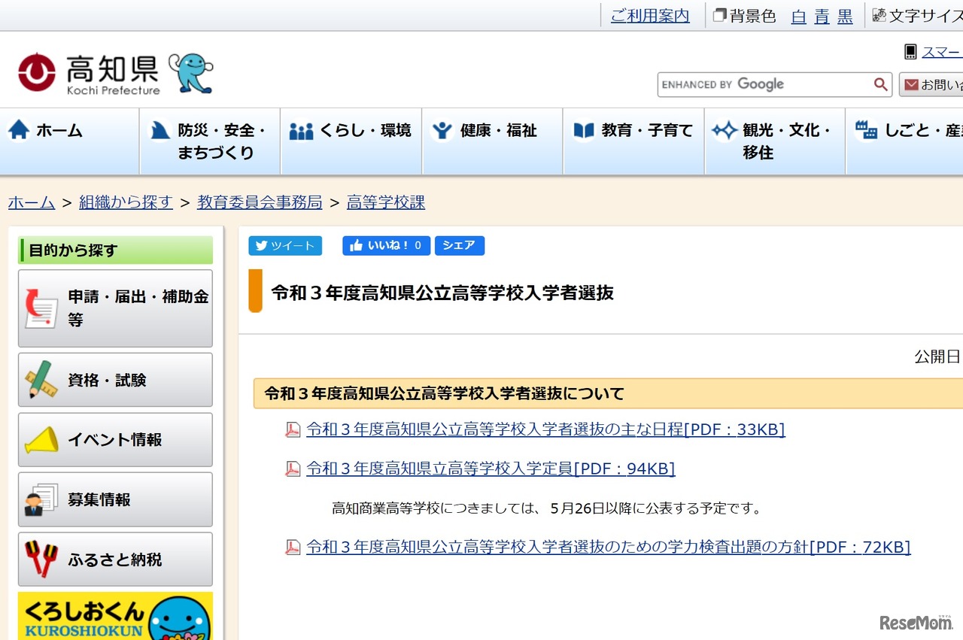
Task: Set background color to black (黒)
Action: point(845,16)
